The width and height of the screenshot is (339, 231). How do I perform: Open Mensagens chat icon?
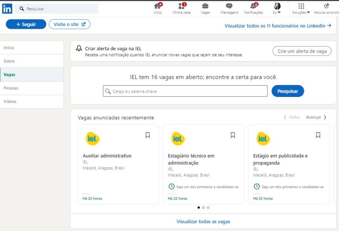(x=229, y=6)
